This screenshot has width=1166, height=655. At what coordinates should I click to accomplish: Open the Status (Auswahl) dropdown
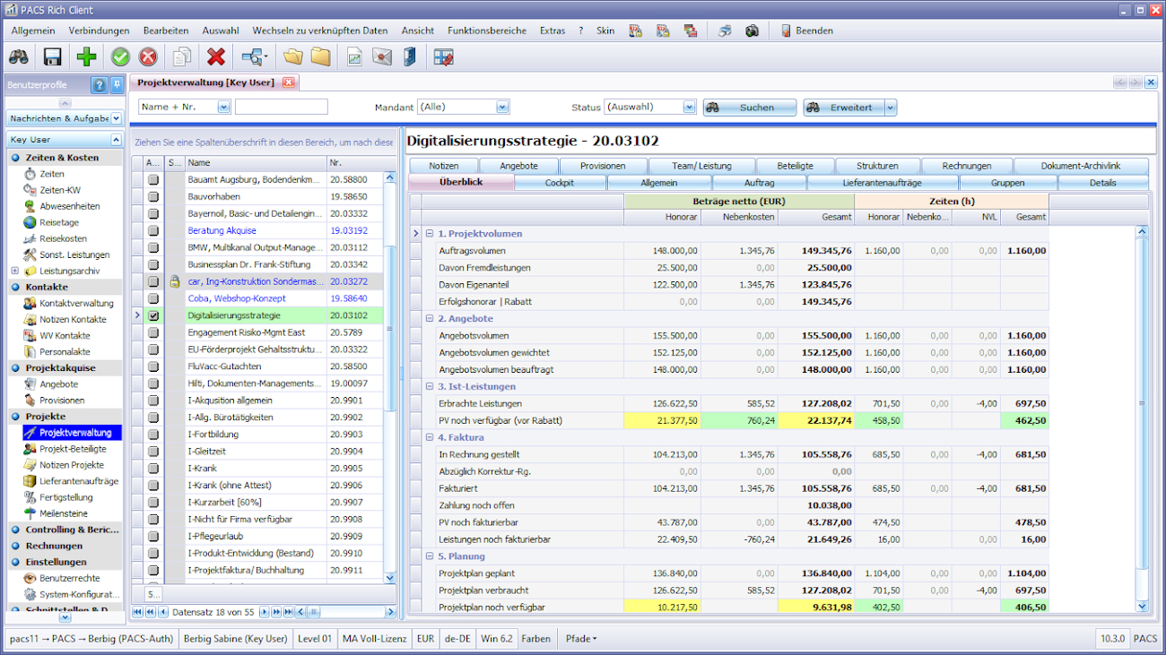coord(689,108)
